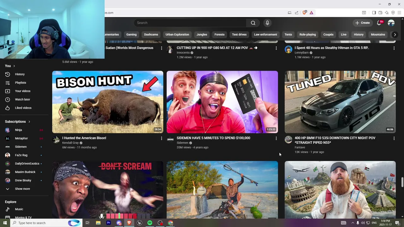Open YouTube notifications bell
404x227 pixels.
coord(379,23)
